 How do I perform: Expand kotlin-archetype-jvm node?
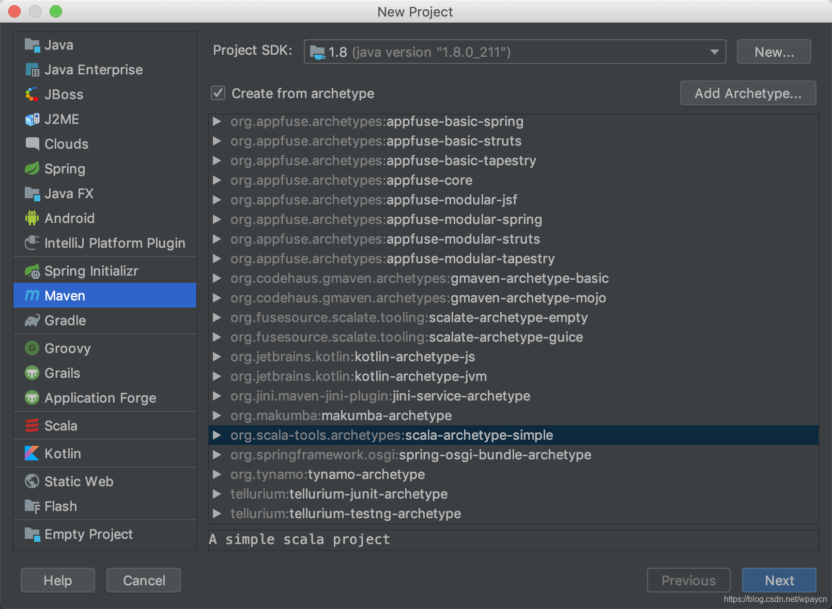pos(217,376)
